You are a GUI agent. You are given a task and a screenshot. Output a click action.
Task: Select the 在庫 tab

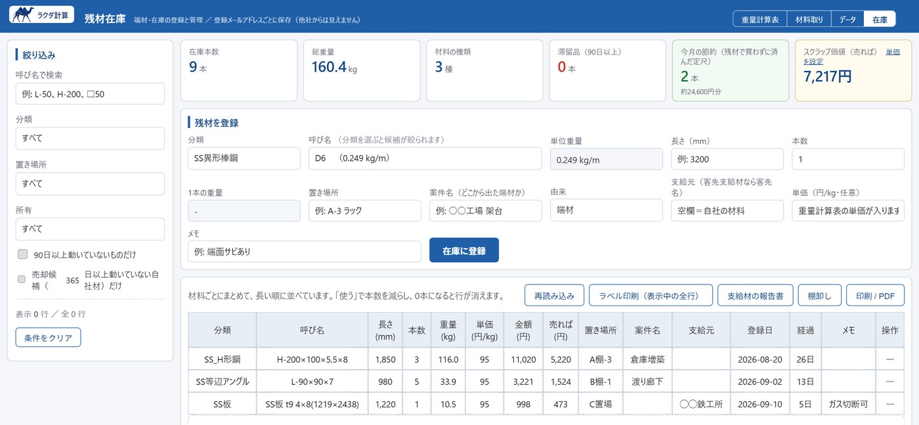(880, 19)
